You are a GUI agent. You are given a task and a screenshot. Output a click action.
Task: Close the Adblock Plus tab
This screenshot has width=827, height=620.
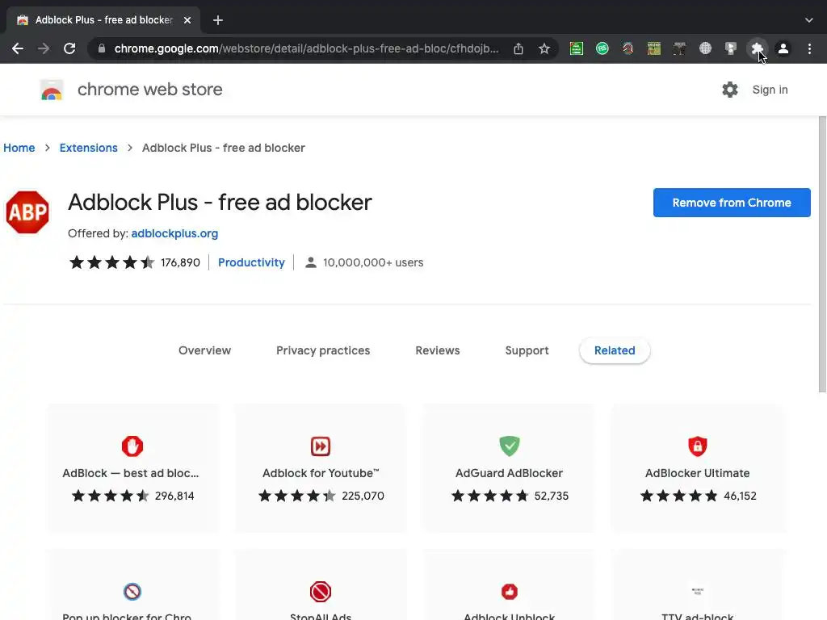coord(187,20)
